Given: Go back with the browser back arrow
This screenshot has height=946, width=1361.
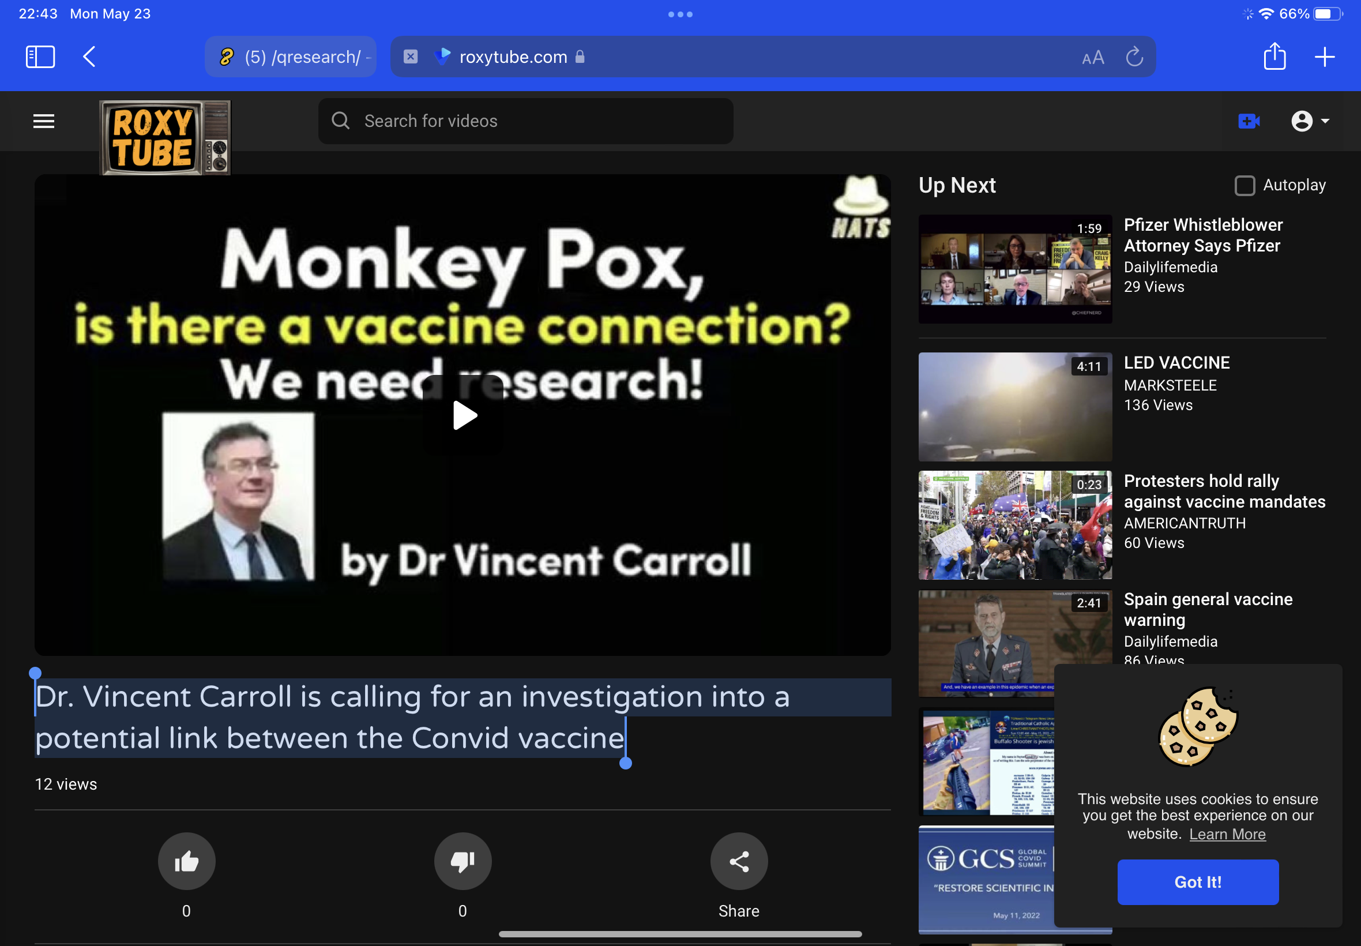Looking at the screenshot, I should 89,57.
